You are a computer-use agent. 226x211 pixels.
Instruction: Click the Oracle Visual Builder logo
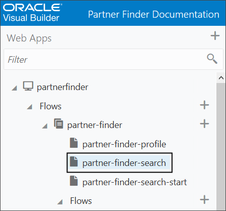(x=32, y=13)
